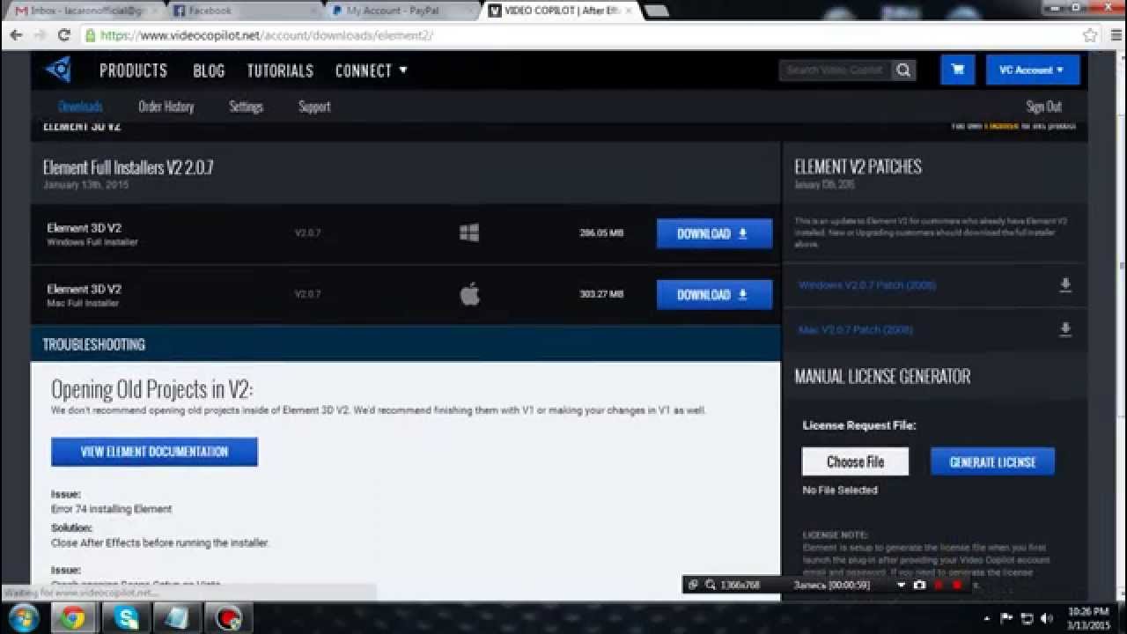The image size is (1127, 634).
Task: Click the red recorder taskbar icon
Action: (x=228, y=618)
